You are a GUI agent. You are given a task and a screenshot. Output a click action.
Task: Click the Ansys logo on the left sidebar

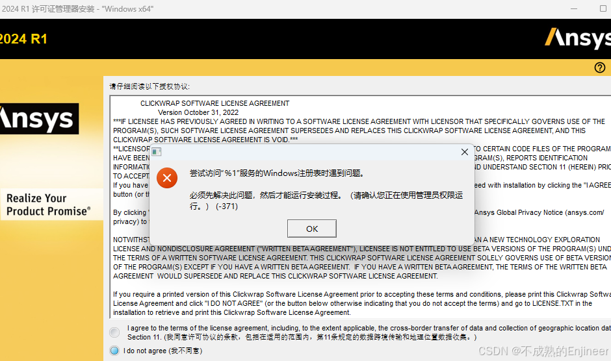click(x=39, y=119)
